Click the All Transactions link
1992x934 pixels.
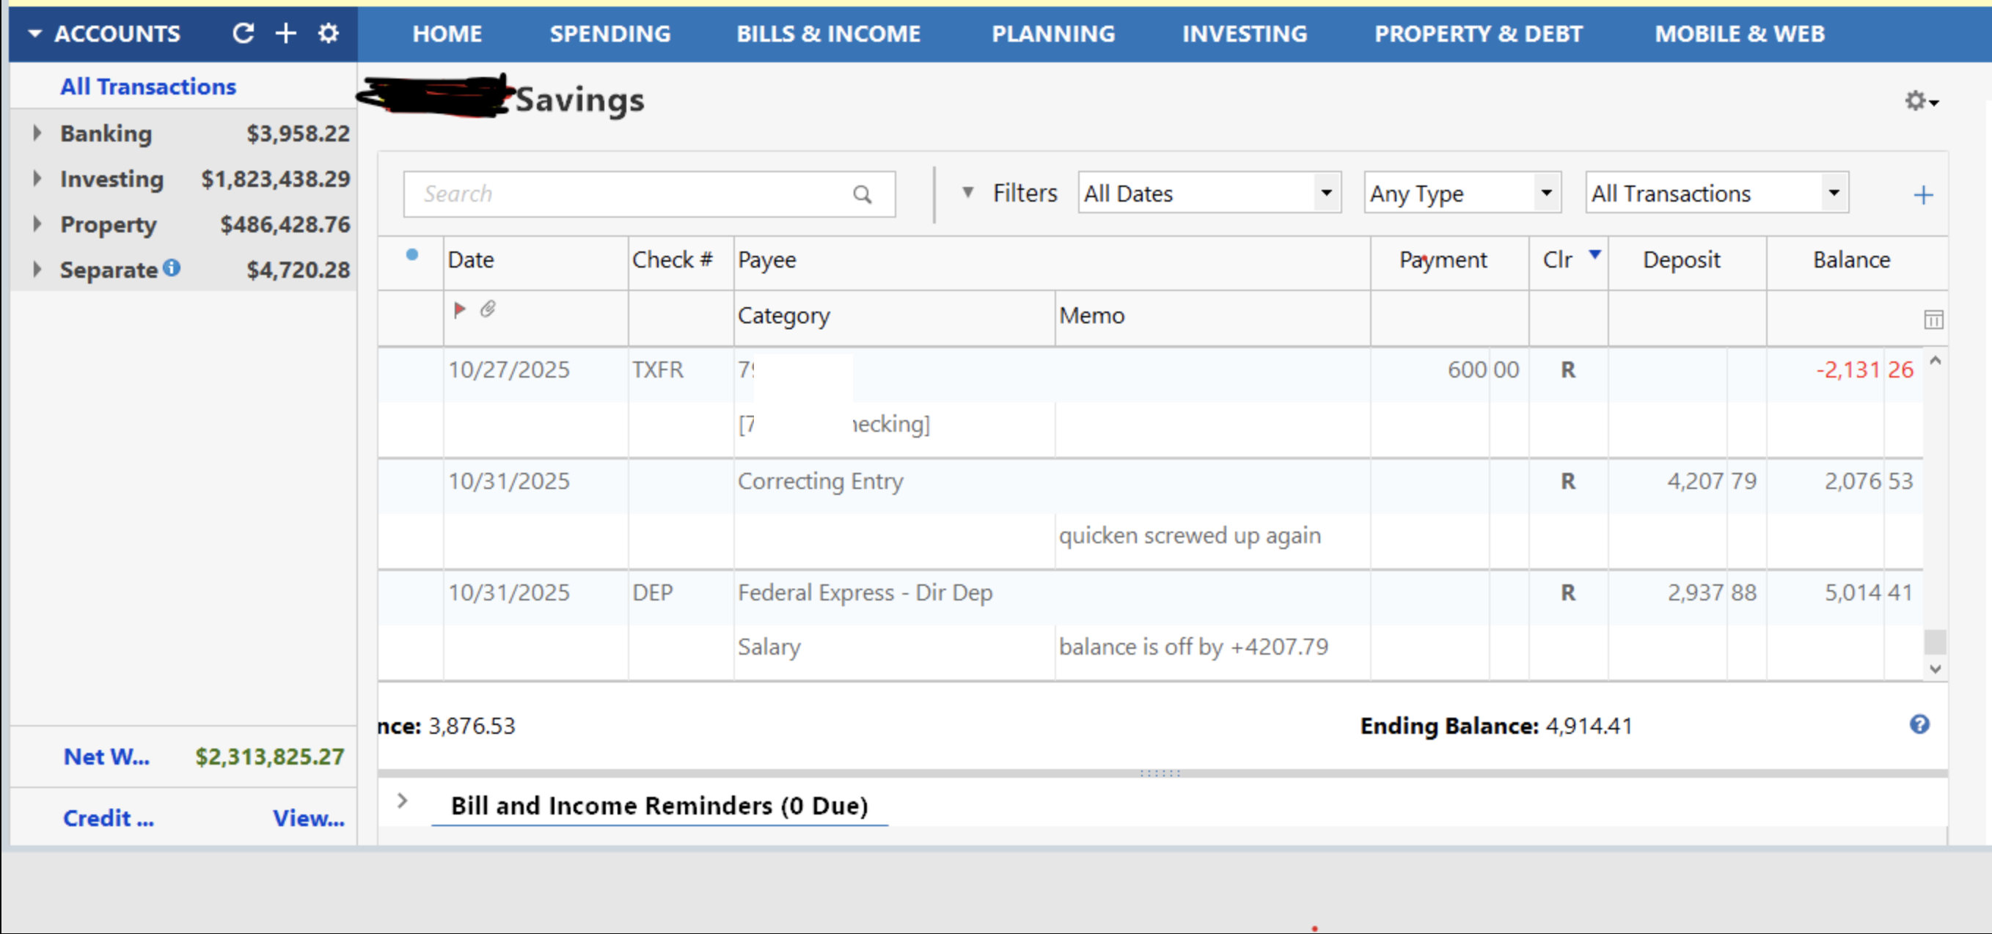point(147,86)
